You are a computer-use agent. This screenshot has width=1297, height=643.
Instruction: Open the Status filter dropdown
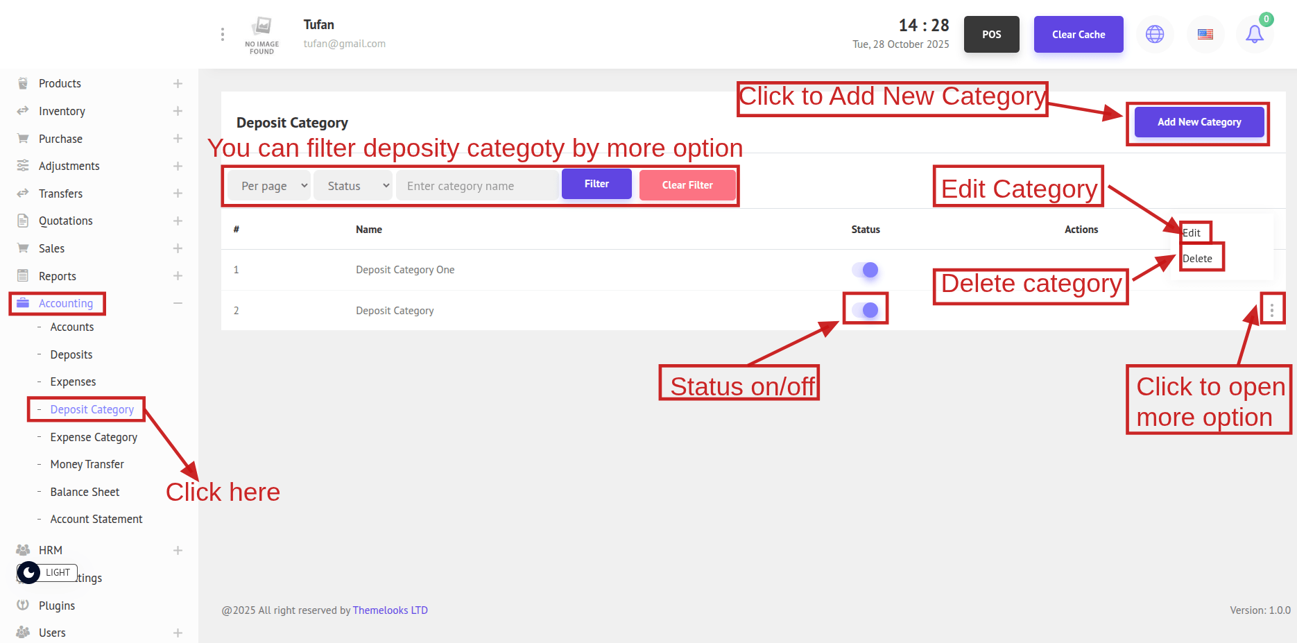click(353, 186)
